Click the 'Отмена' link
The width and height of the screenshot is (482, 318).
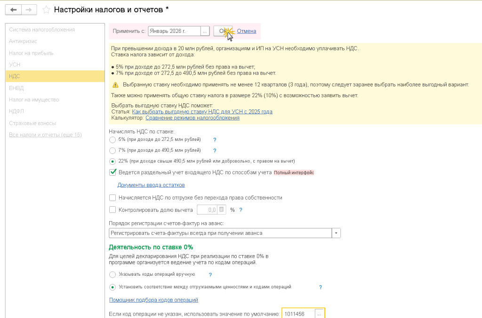tap(246, 31)
